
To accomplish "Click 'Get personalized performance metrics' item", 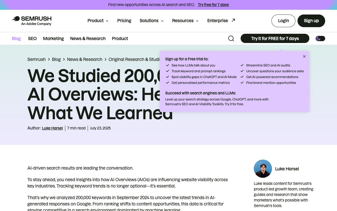I will [201, 83].
